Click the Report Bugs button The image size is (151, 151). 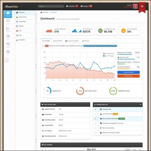[128, 76]
